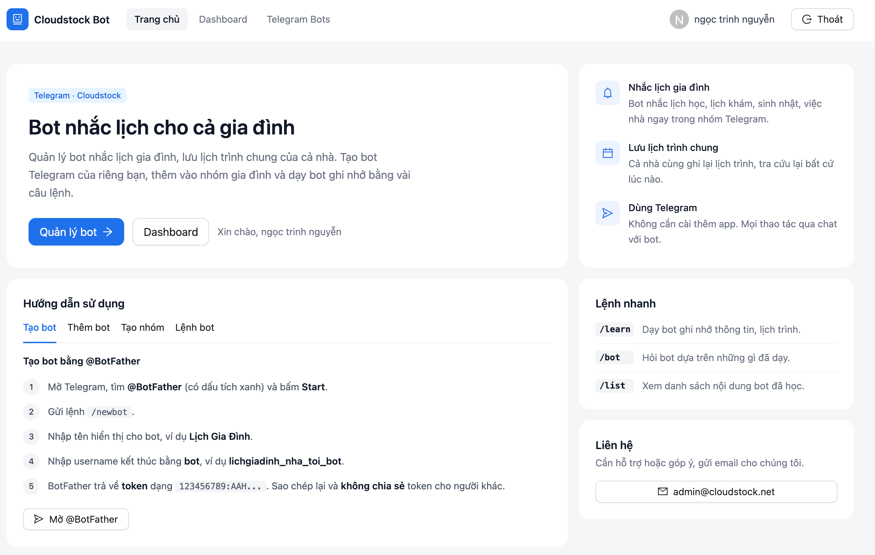Open the Dashboard navigation item

point(223,19)
